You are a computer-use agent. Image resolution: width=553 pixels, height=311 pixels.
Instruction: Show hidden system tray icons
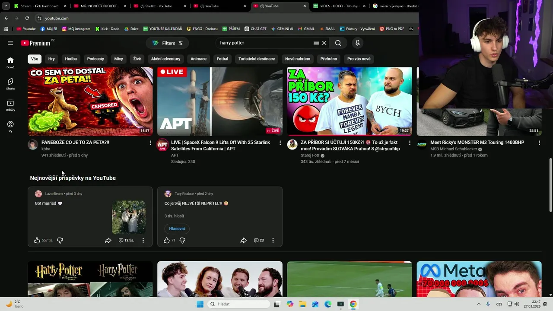coord(479,304)
